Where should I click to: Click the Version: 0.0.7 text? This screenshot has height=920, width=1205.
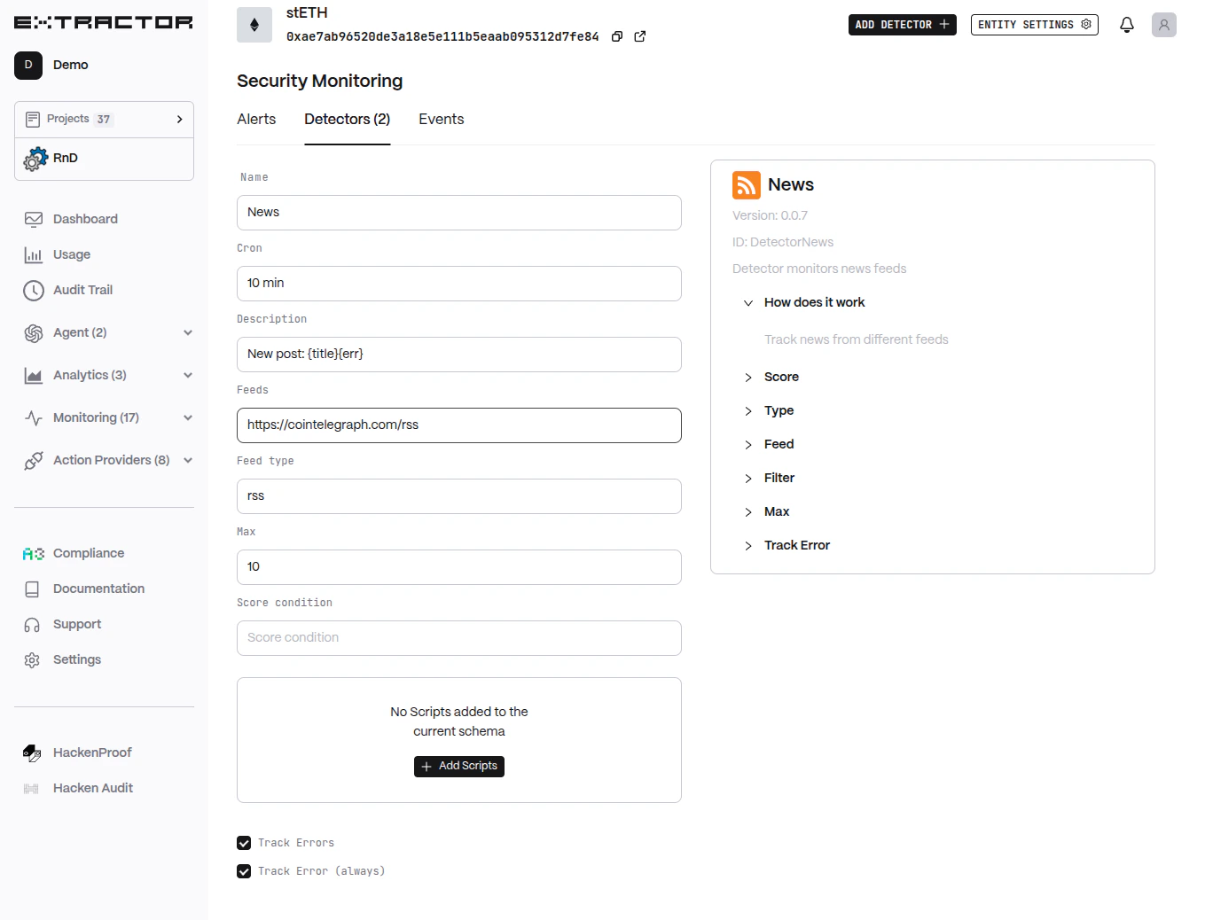pos(770,215)
